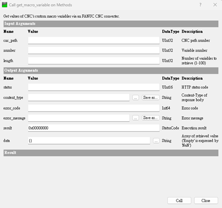
Task: Open the error_message ellipsis viewer button
Action: pyautogui.click(x=135, y=118)
